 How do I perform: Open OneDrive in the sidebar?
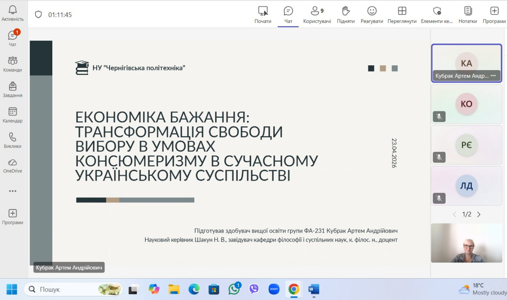[13, 165]
